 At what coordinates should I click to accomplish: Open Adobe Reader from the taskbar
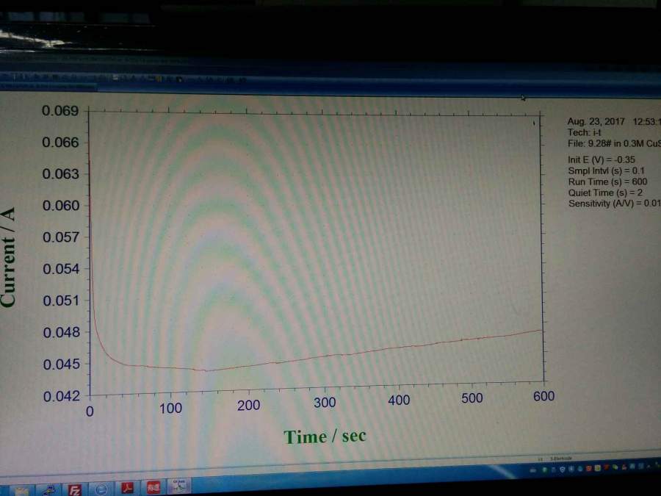[x=127, y=489]
